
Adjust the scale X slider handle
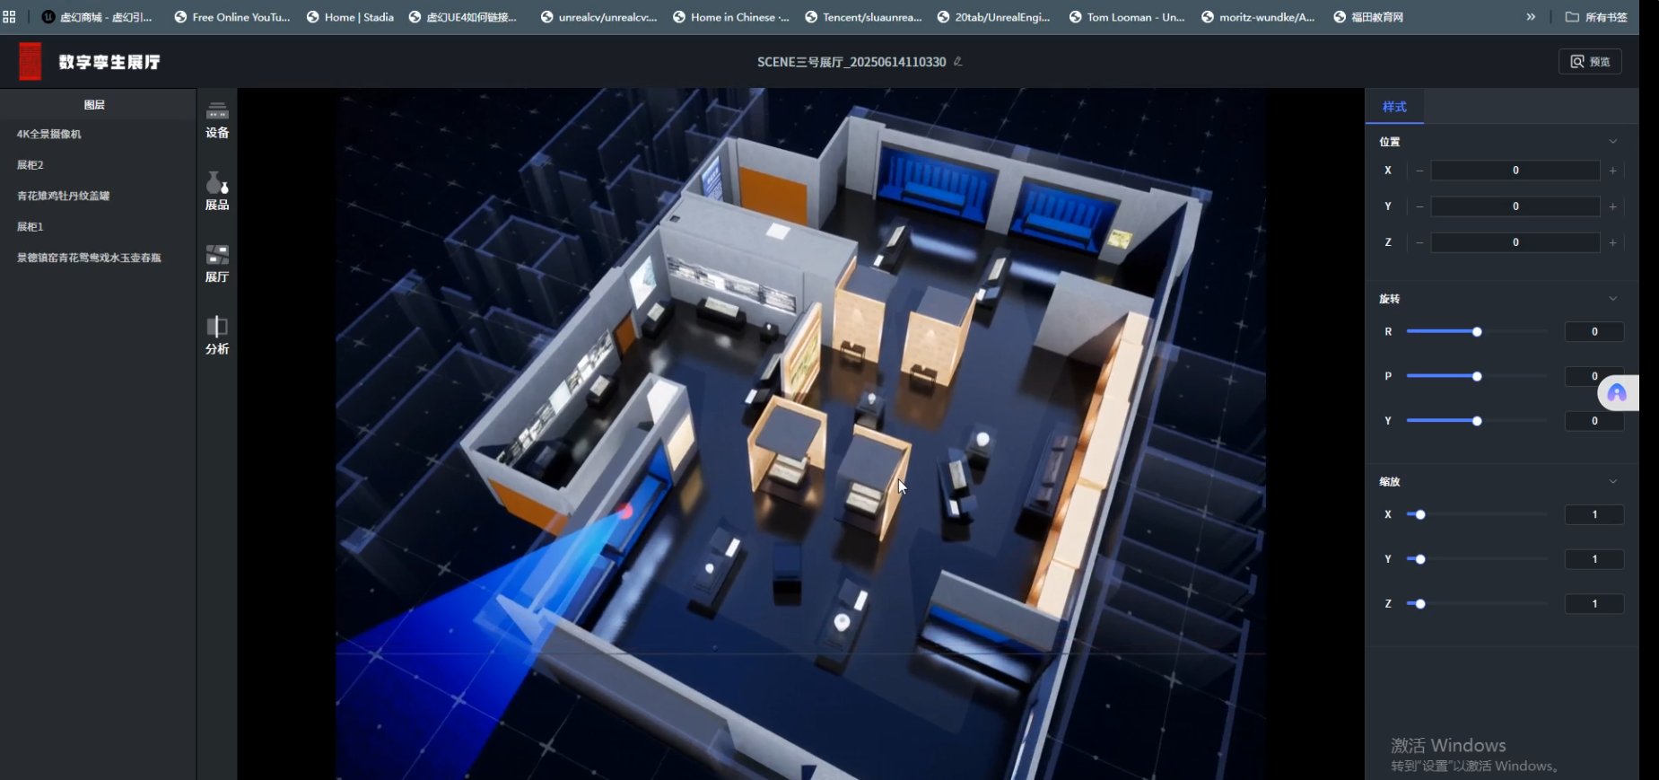(1420, 514)
